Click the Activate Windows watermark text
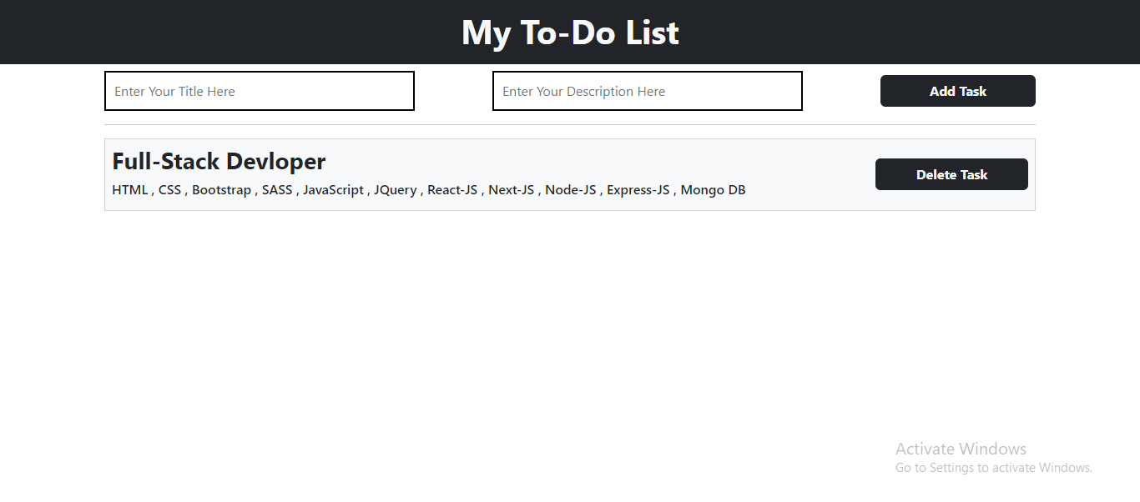The height and width of the screenshot is (502, 1140). [x=961, y=449]
